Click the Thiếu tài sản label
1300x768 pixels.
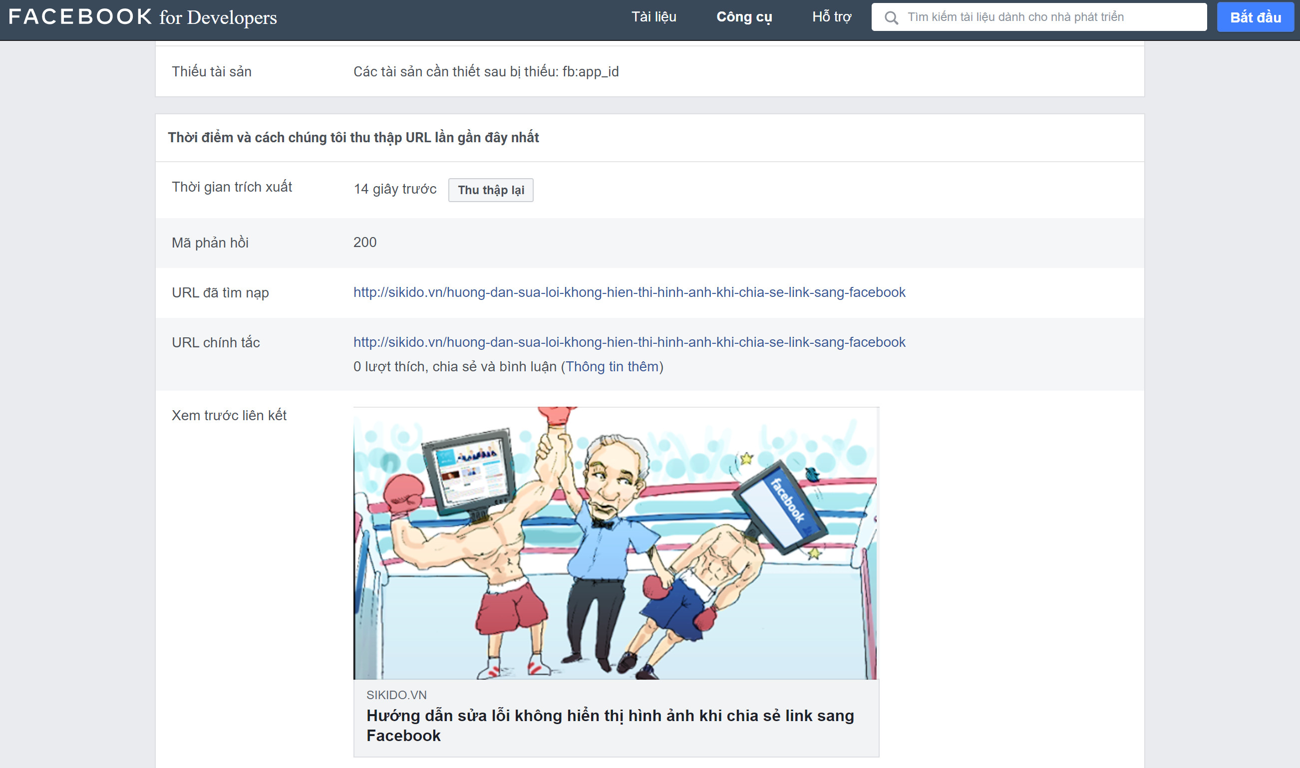coord(212,71)
